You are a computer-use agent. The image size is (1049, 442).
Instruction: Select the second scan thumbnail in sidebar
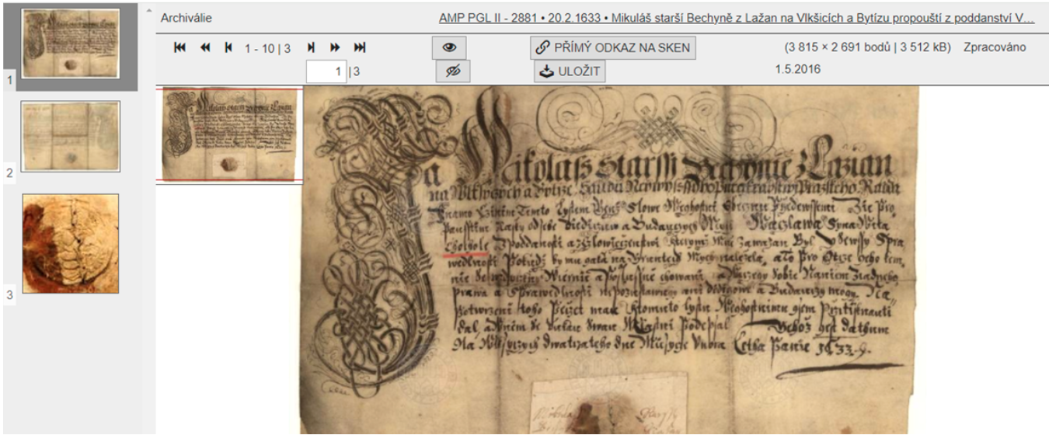(x=71, y=137)
